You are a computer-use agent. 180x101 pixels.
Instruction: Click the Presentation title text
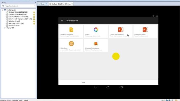(x=72, y=20)
